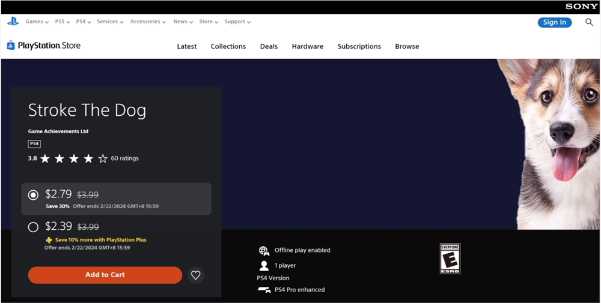Screen dimensions: 601x303
Task: Click the Add to Cart button
Action: [105, 275]
